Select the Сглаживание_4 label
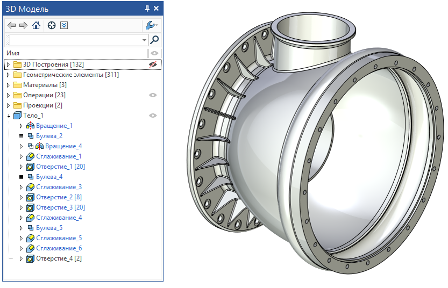Image resolution: width=448 pixels, height=288 pixels. click(59, 218)
